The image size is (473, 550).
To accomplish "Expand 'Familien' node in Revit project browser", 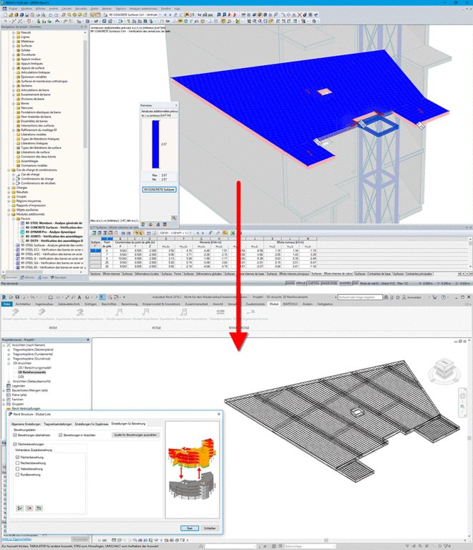I will pyautogui.click(x=4, y=399).
